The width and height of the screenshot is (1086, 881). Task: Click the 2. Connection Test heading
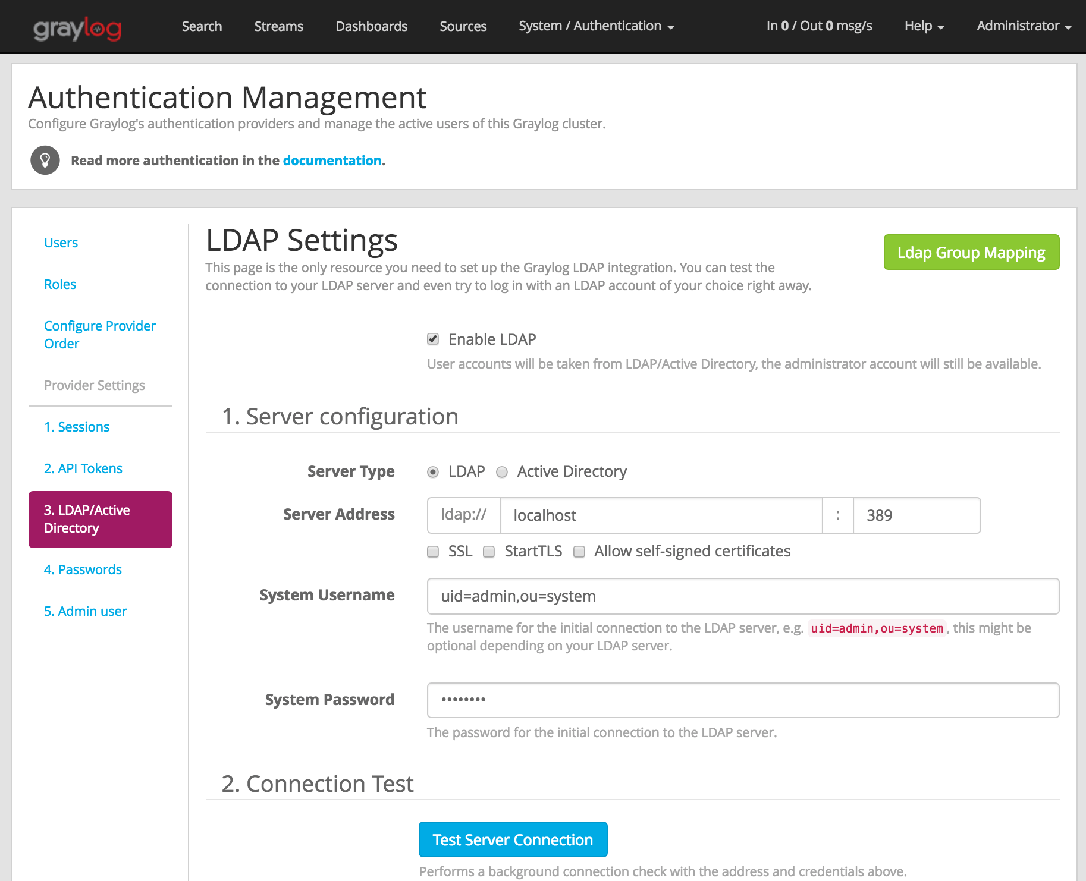(318, 784)
